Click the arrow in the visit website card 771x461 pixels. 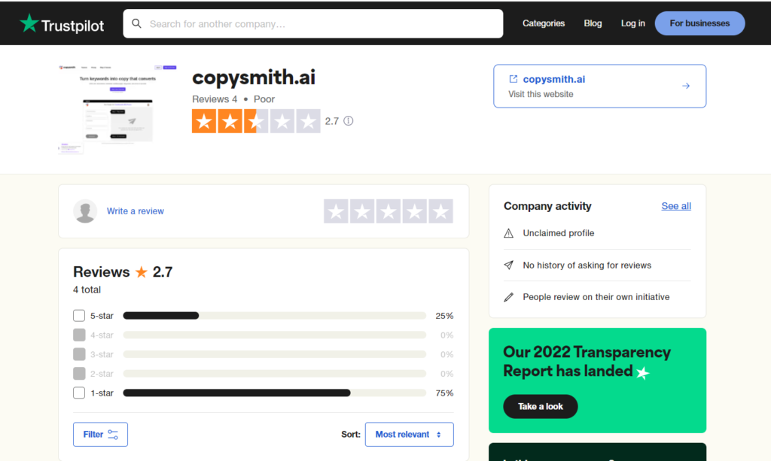tap(686, 86)
